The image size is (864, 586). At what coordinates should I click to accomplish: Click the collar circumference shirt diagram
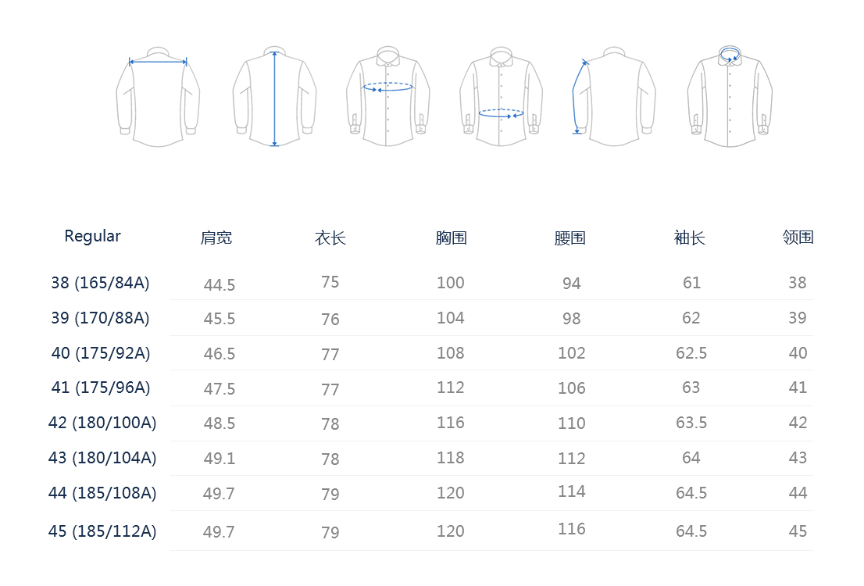coord(730,96)
